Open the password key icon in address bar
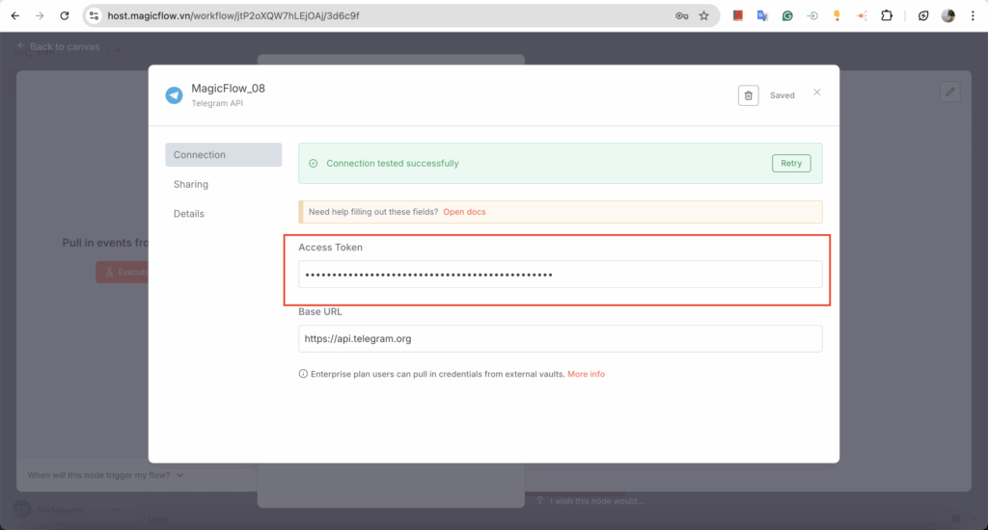Image resolution: width=988 pixels, height=530 pixels. click(x=681, y=16)
